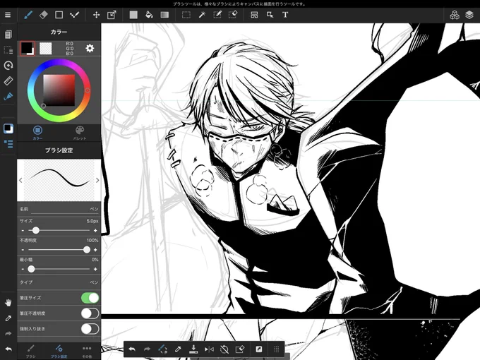
Task: Click the brush stroke preview thumbnail
Action: 59,180
